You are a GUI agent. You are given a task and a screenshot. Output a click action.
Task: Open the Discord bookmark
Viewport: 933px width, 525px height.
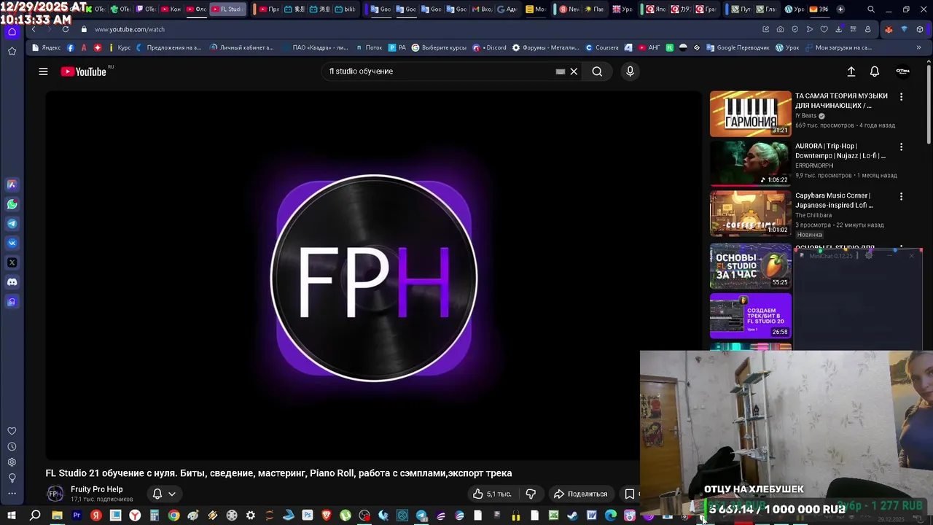tap(490, 47)
